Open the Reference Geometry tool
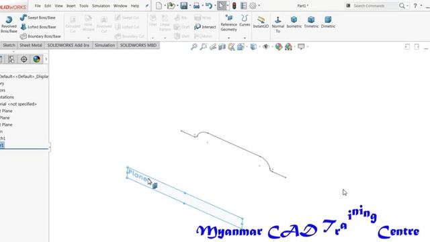This screenshot has width=430, height=242. click(x=228, y=23)
